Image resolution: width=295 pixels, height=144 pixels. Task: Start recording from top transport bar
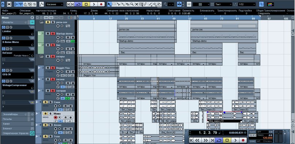pos(101,4)
